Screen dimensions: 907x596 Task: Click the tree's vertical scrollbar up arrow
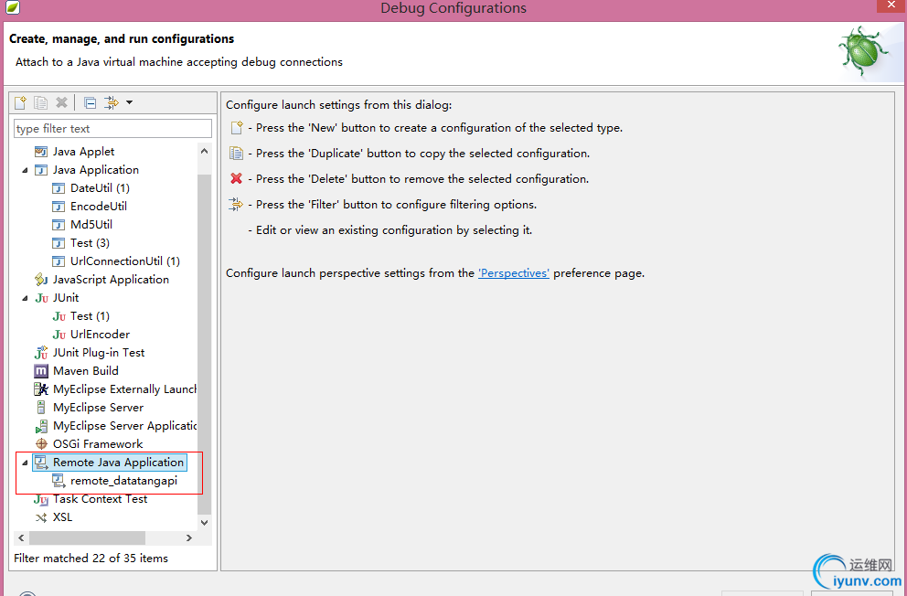pos(204,151)
